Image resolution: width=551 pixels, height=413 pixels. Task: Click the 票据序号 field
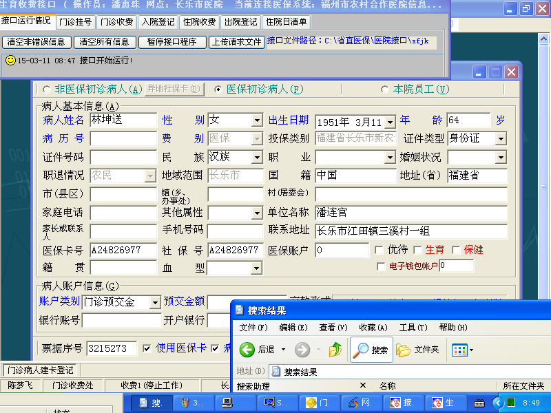[112, 348]
